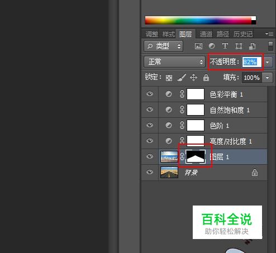Select 色阶 1 layer mask thumbnail
Screen dimensions: 276x253
(196, 125)
